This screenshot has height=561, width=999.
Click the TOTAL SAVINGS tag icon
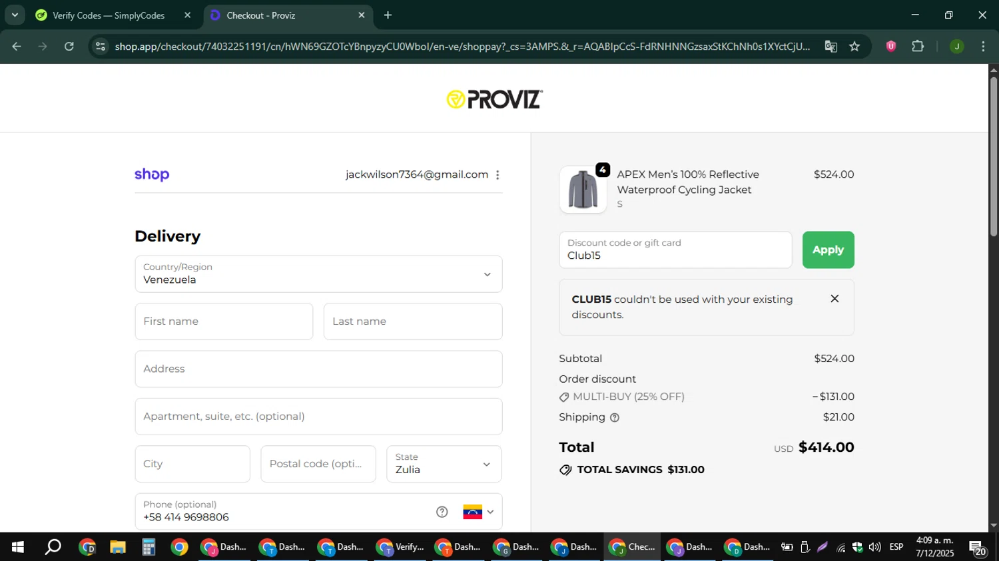565,470
